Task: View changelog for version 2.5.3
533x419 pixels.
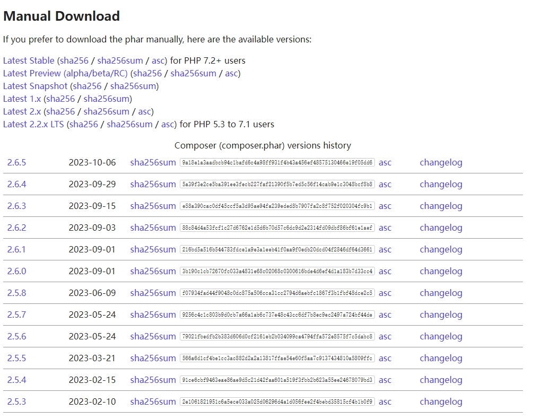Action: click(x=441, y=401)
